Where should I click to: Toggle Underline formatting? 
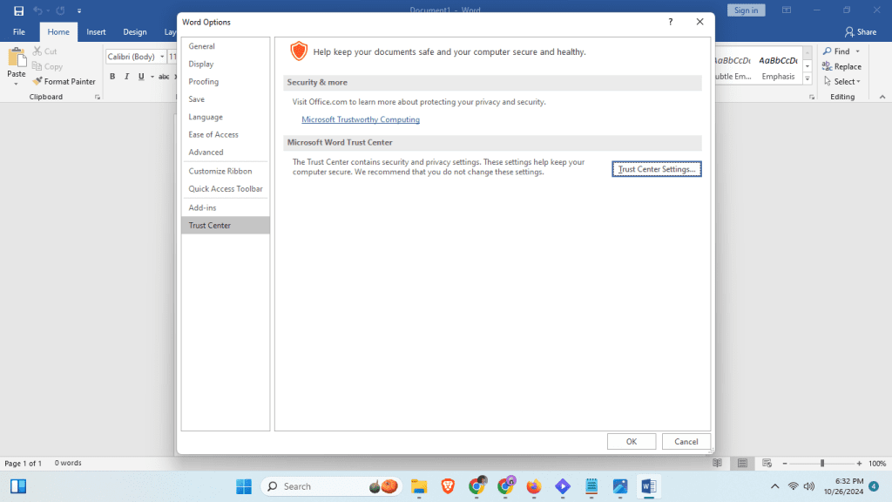(141, 77)
